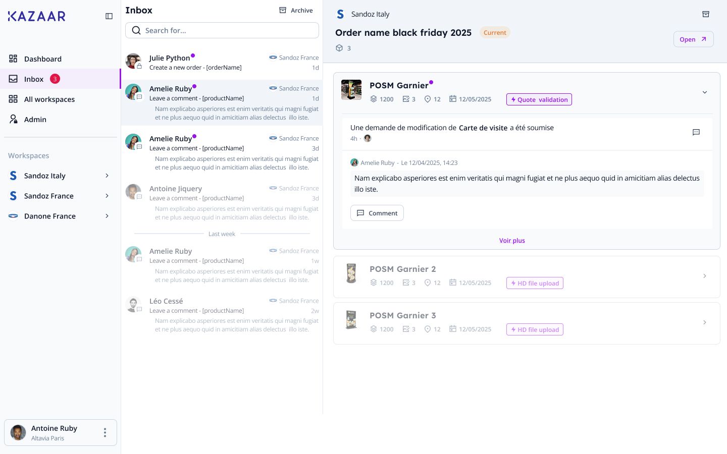Open All workspaces
Screen dimensions: 727x454
tap(61, 99)
